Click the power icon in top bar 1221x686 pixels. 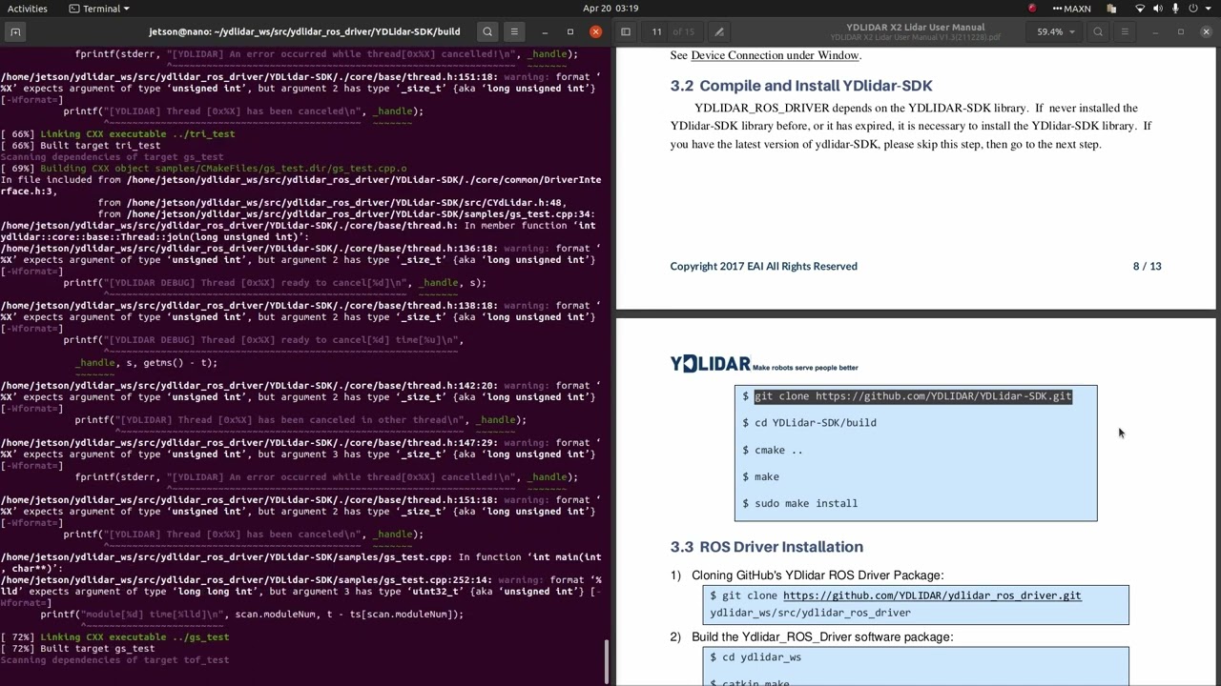[1192, 9]
